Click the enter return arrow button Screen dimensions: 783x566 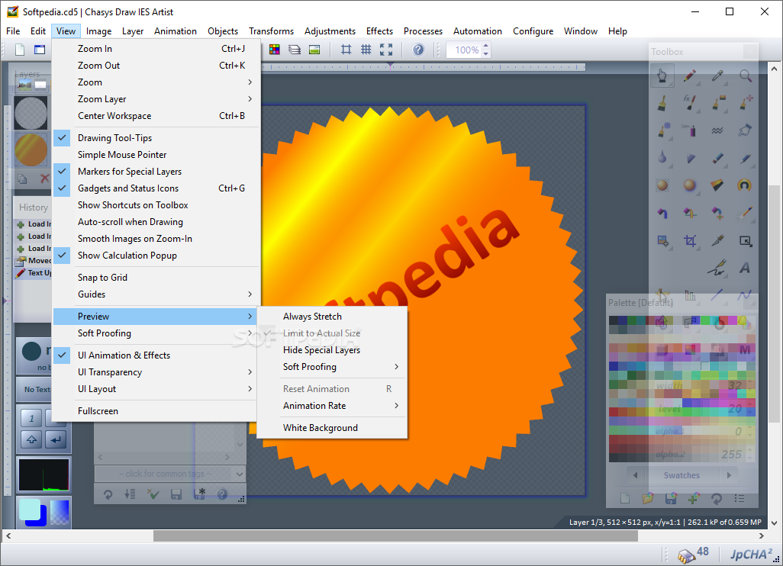point(56,439)
